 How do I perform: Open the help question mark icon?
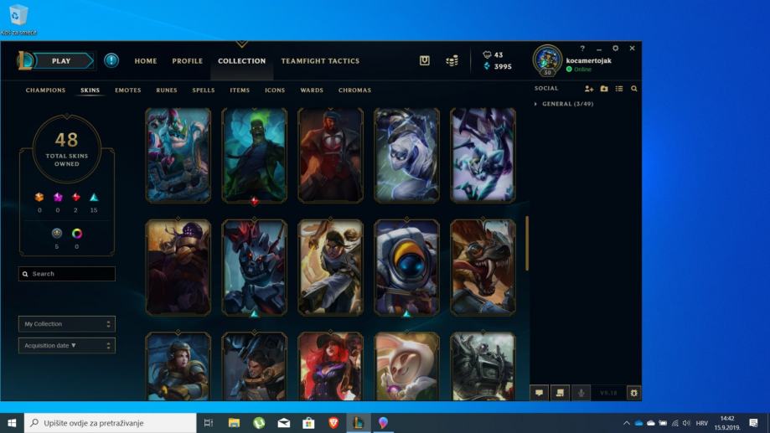582,48
